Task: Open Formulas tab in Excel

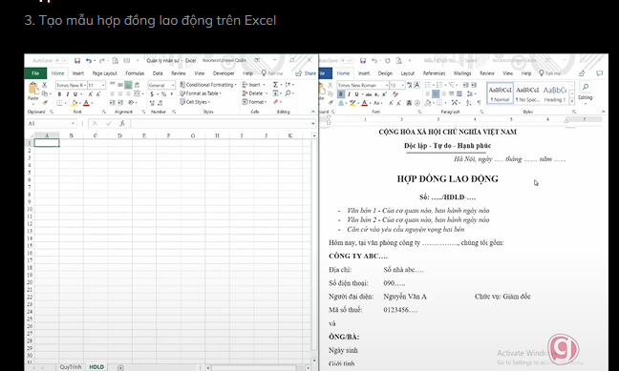Action: pos(135,73)
